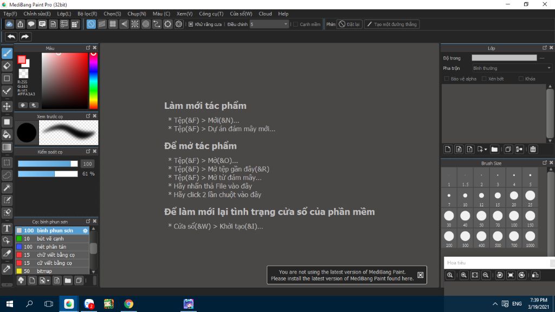Screen dimensions: 555x312
Task: Click the Hoa tiêu input field
Action: tap(497, 263)
